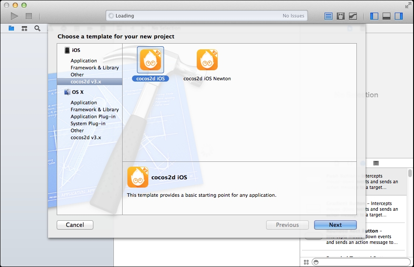Click the "No Issues" status text

click(293, 16)
